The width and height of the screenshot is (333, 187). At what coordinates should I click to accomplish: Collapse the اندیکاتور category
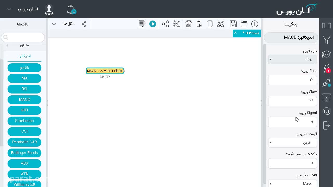(x=7, y=56)
